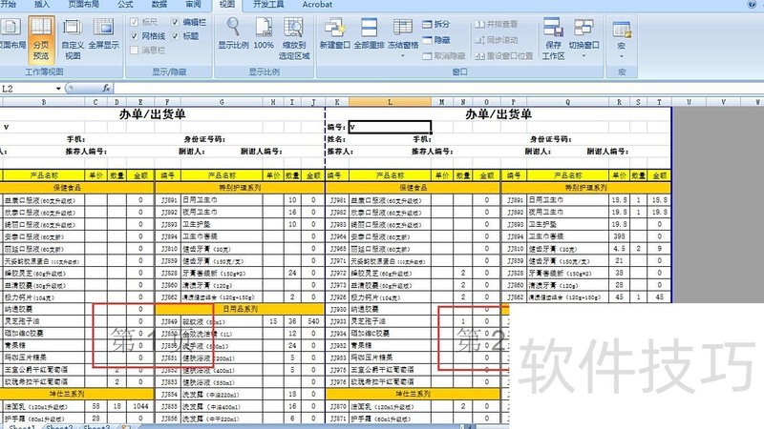Uncheck the 网格线 gridlines checkbox

[135, 36]
